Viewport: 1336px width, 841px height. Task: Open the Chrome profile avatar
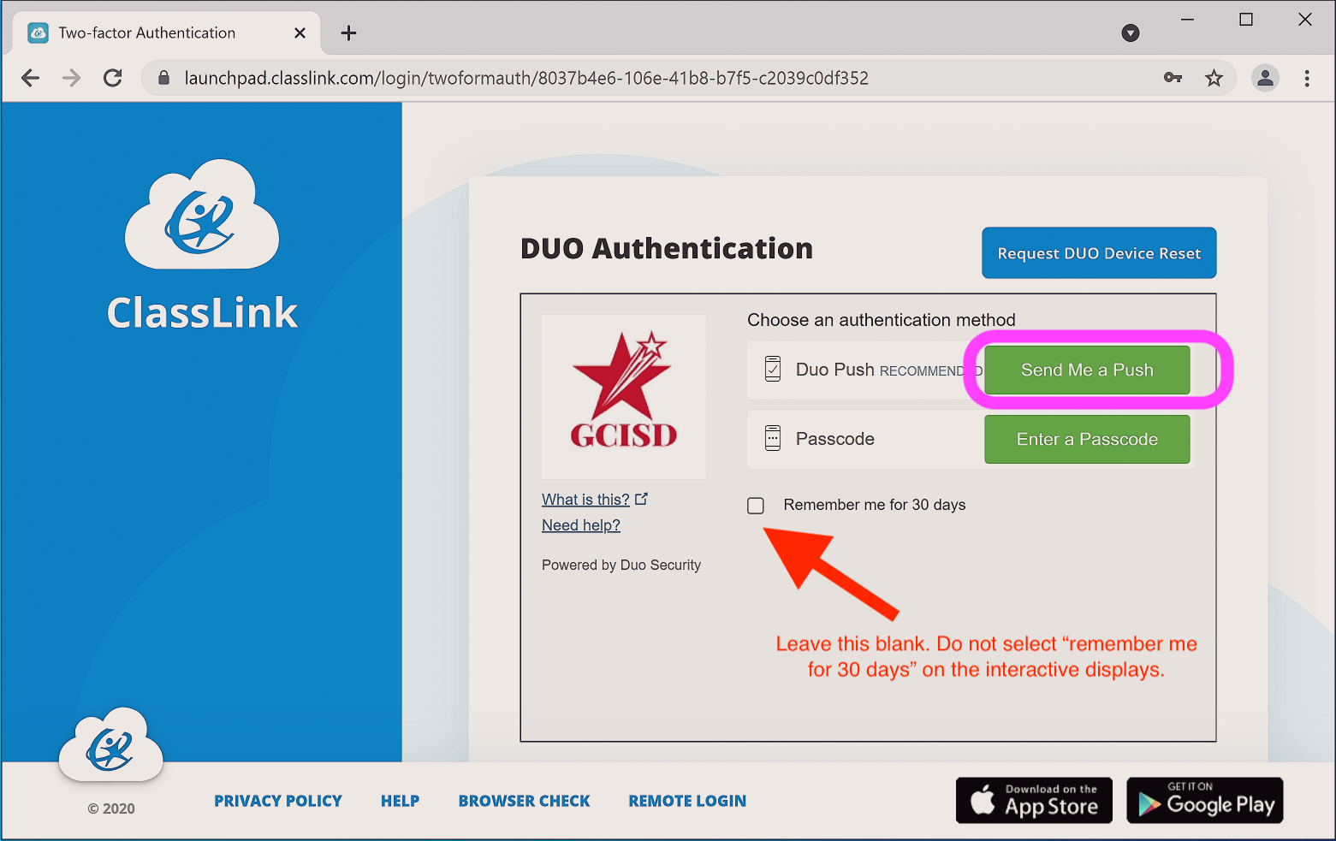1265,78
